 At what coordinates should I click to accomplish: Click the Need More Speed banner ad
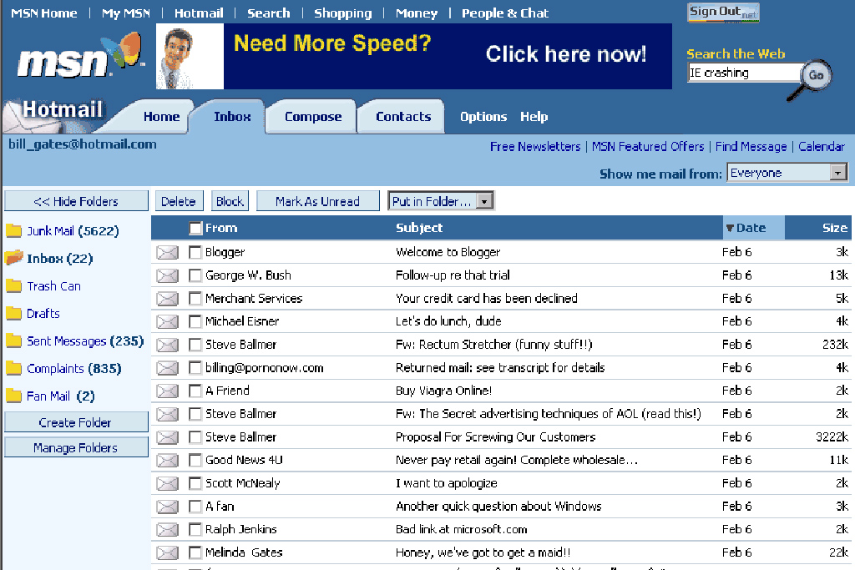[414, 56]
